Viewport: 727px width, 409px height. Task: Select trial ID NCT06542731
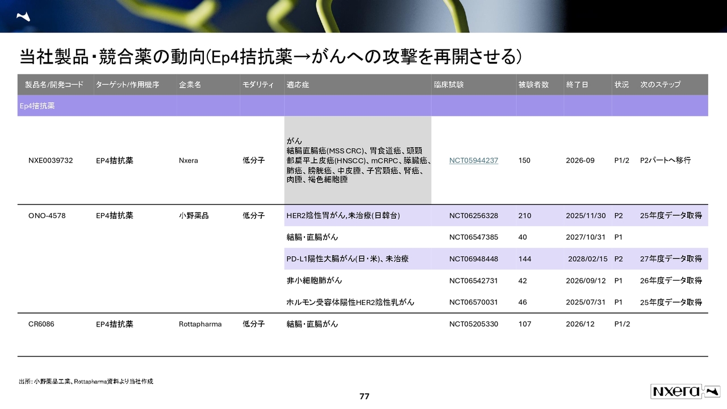pos(473,280)
